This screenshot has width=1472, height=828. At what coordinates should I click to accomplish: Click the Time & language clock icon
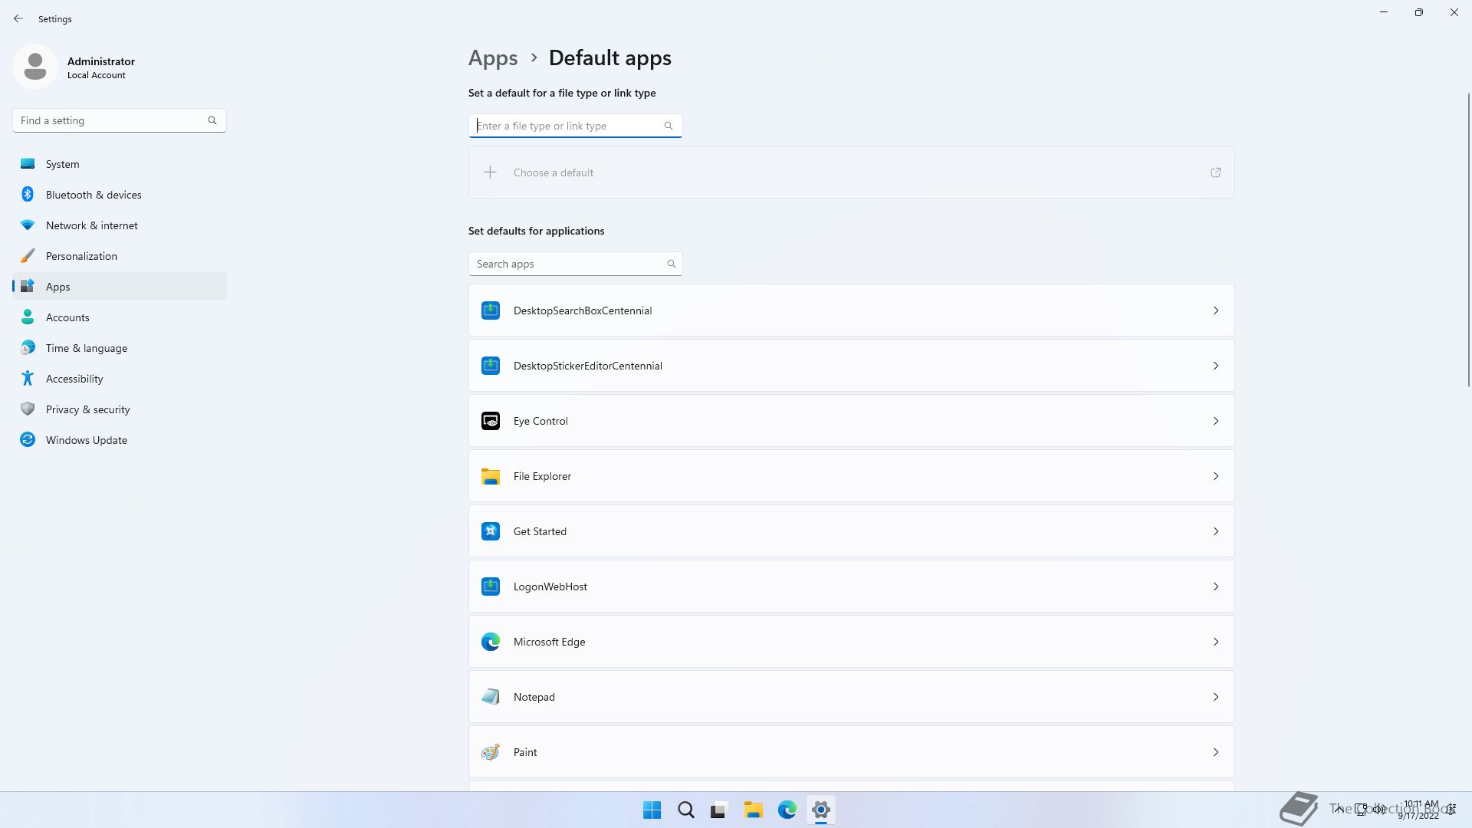(28, 347)
